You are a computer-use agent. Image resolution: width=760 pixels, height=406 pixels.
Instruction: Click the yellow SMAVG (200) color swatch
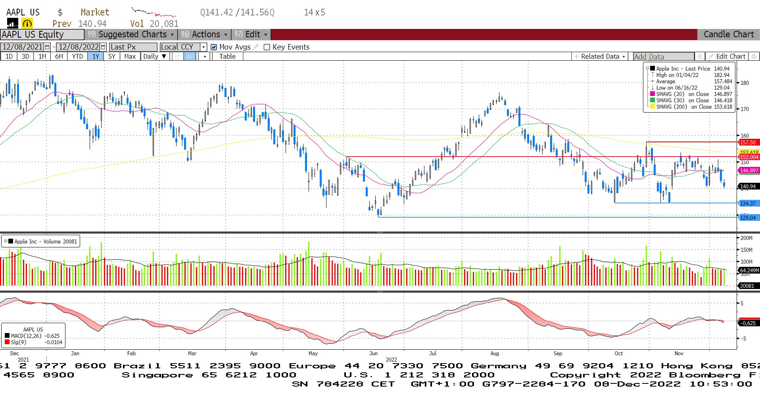pyautogui.click(x=653, y=107)
